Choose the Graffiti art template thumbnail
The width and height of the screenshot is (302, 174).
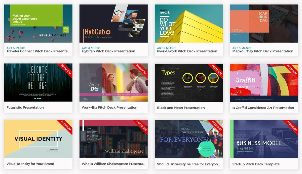click(x=264, y=83)
